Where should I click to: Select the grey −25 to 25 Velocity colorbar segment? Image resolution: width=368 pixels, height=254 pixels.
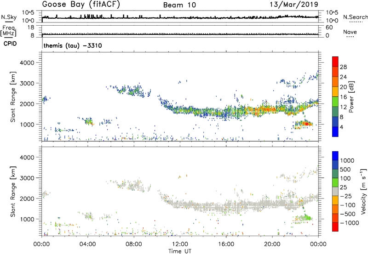click(x=335, y=191)
